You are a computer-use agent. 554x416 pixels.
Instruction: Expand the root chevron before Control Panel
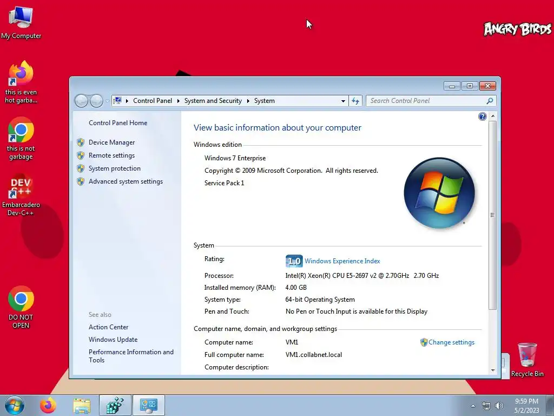click(127, 101)
